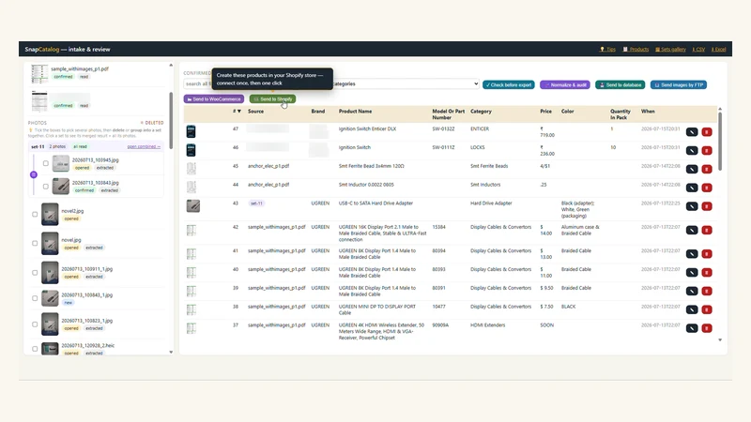Check the 20260713_103823_1.jpg box

click(35, 324)
